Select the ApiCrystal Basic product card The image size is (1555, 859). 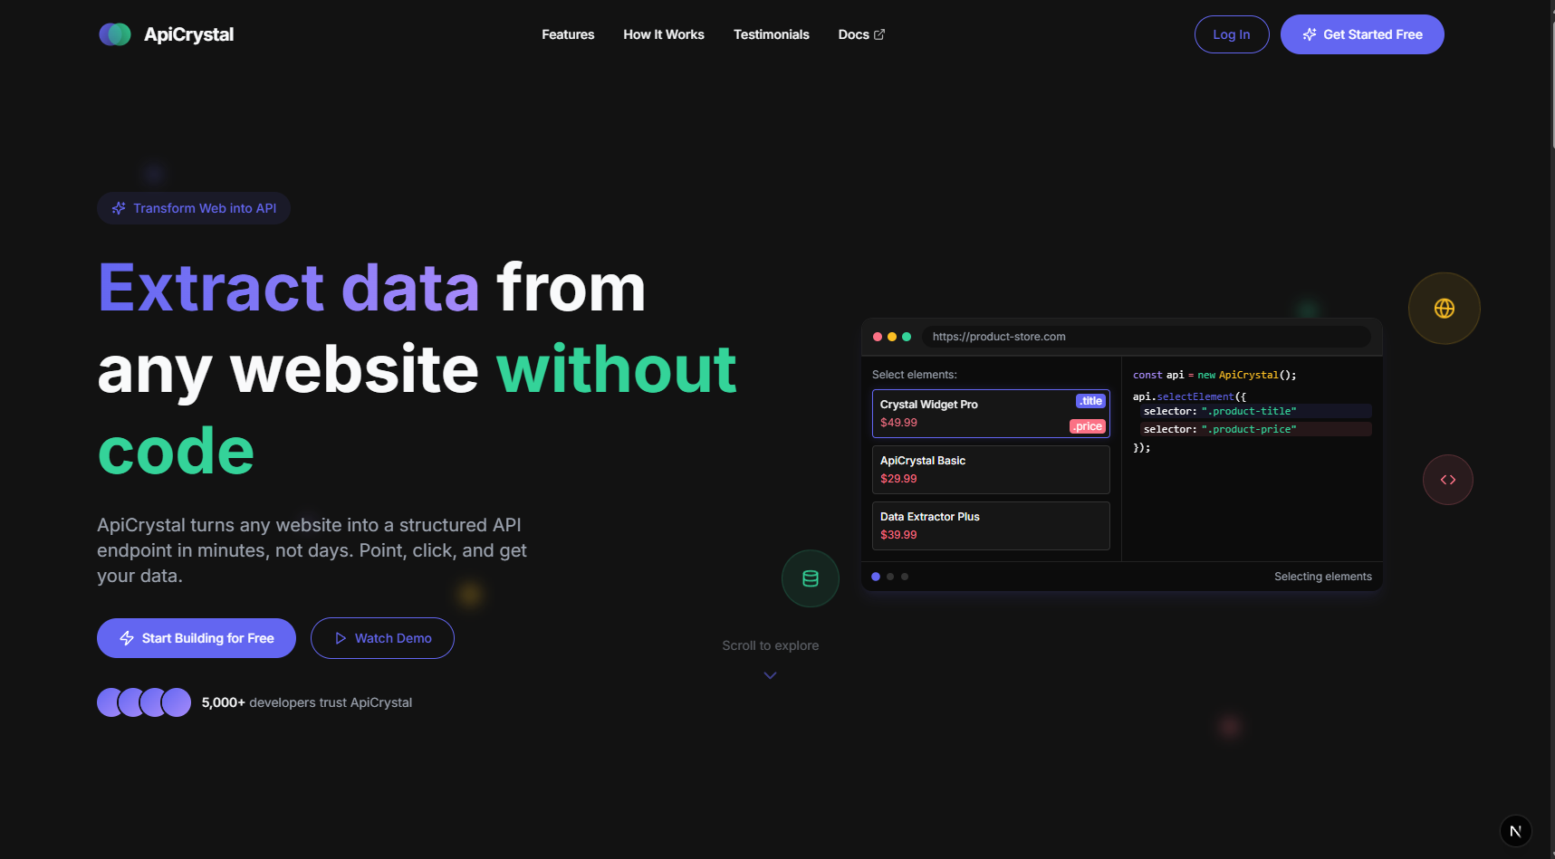[x=991, y=470]
